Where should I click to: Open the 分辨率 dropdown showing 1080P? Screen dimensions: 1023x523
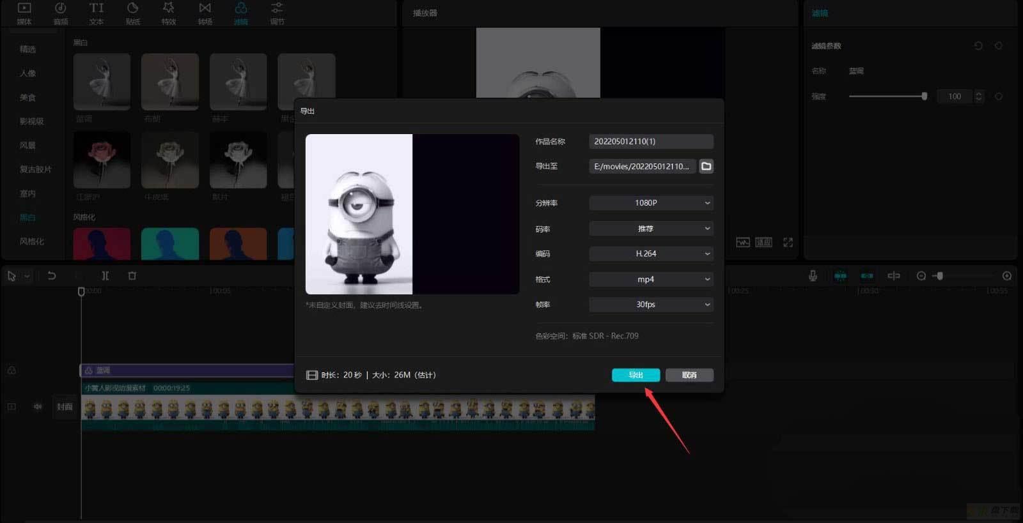pyautogui.click(x=651, y=203)
